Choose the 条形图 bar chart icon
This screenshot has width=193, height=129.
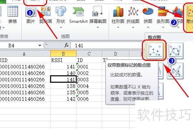[163, 11]
